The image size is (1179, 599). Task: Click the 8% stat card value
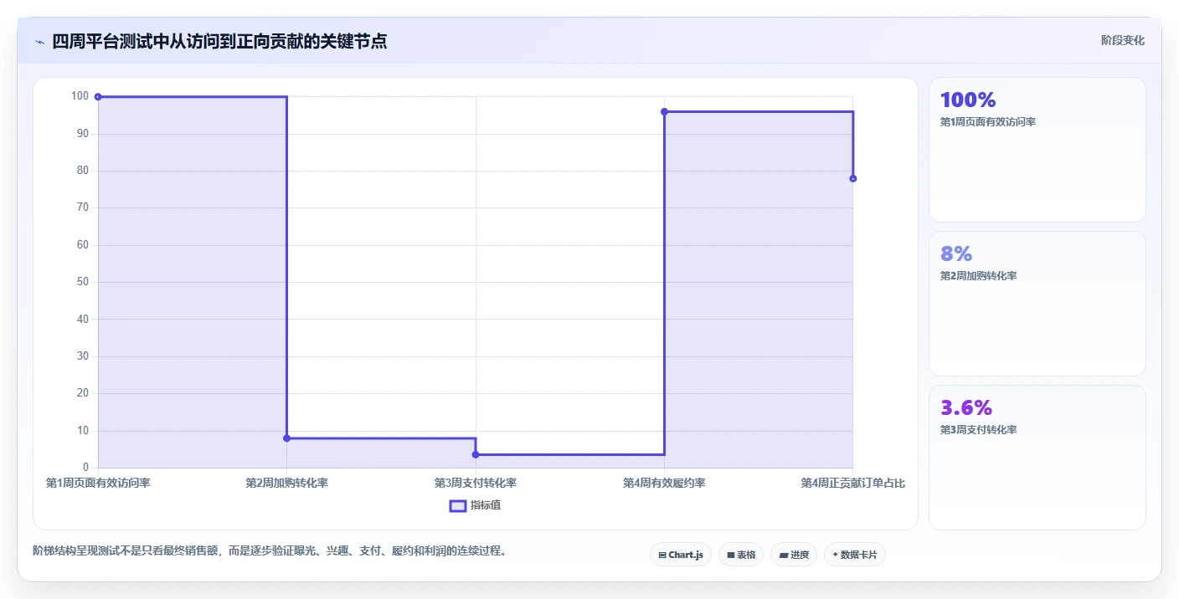click(956, 254)
